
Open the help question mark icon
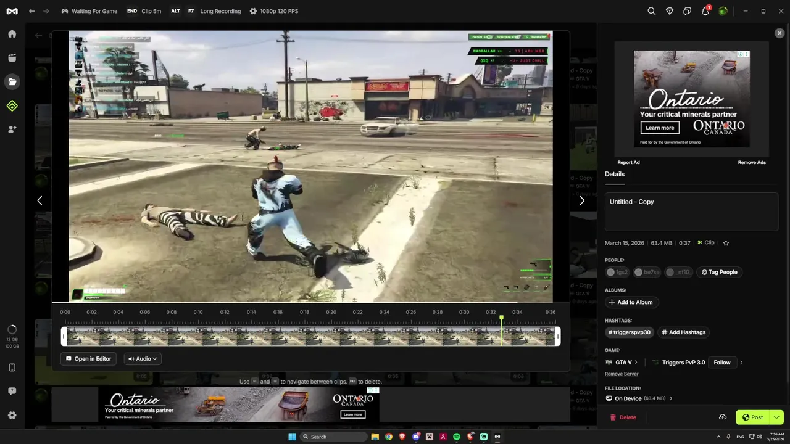click(12, 391)
